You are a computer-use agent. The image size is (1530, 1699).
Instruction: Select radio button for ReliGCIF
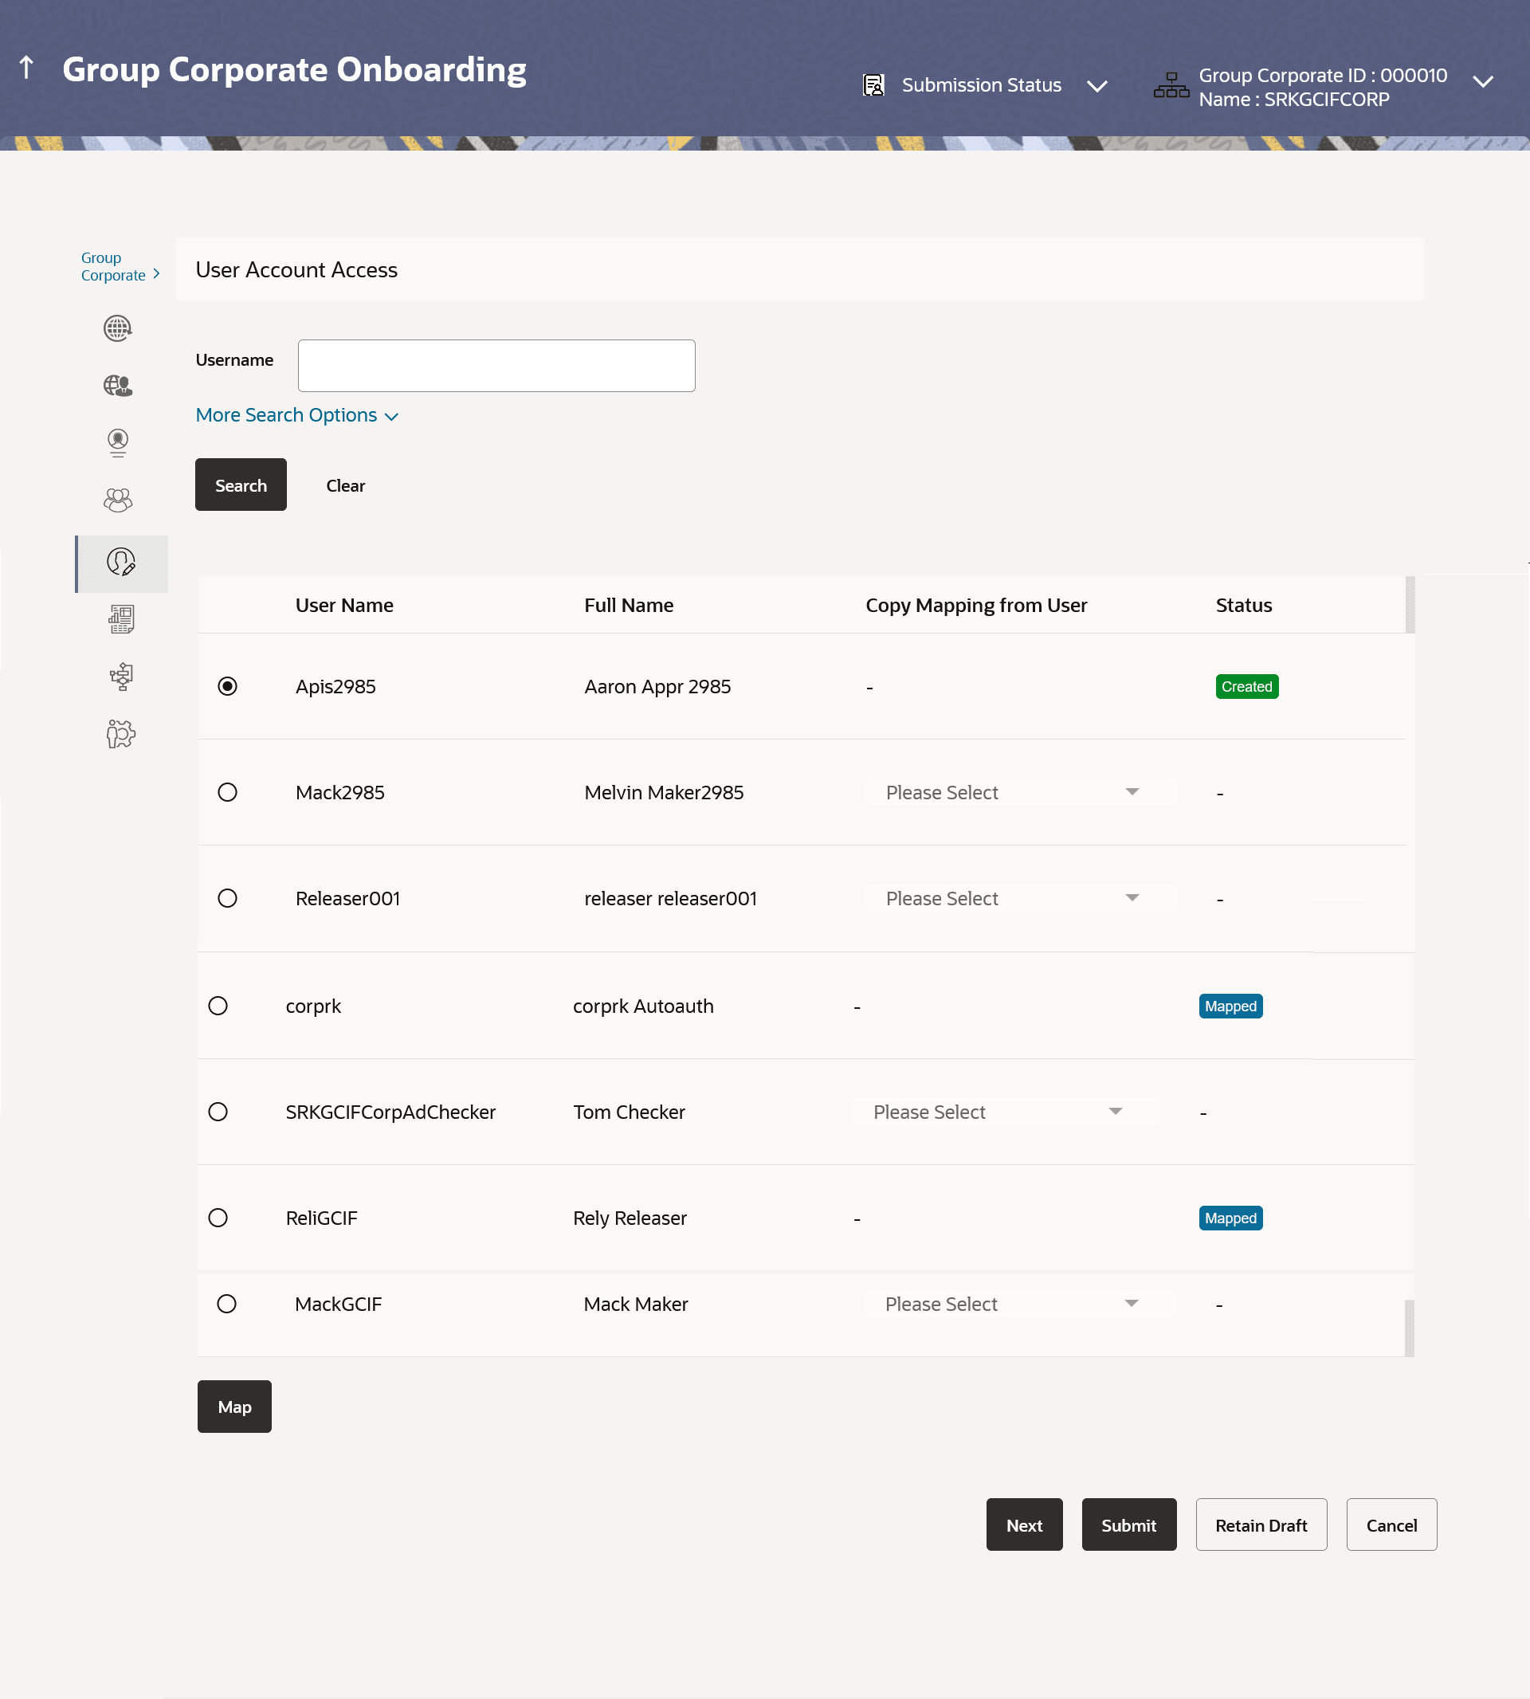(218, 1218)
